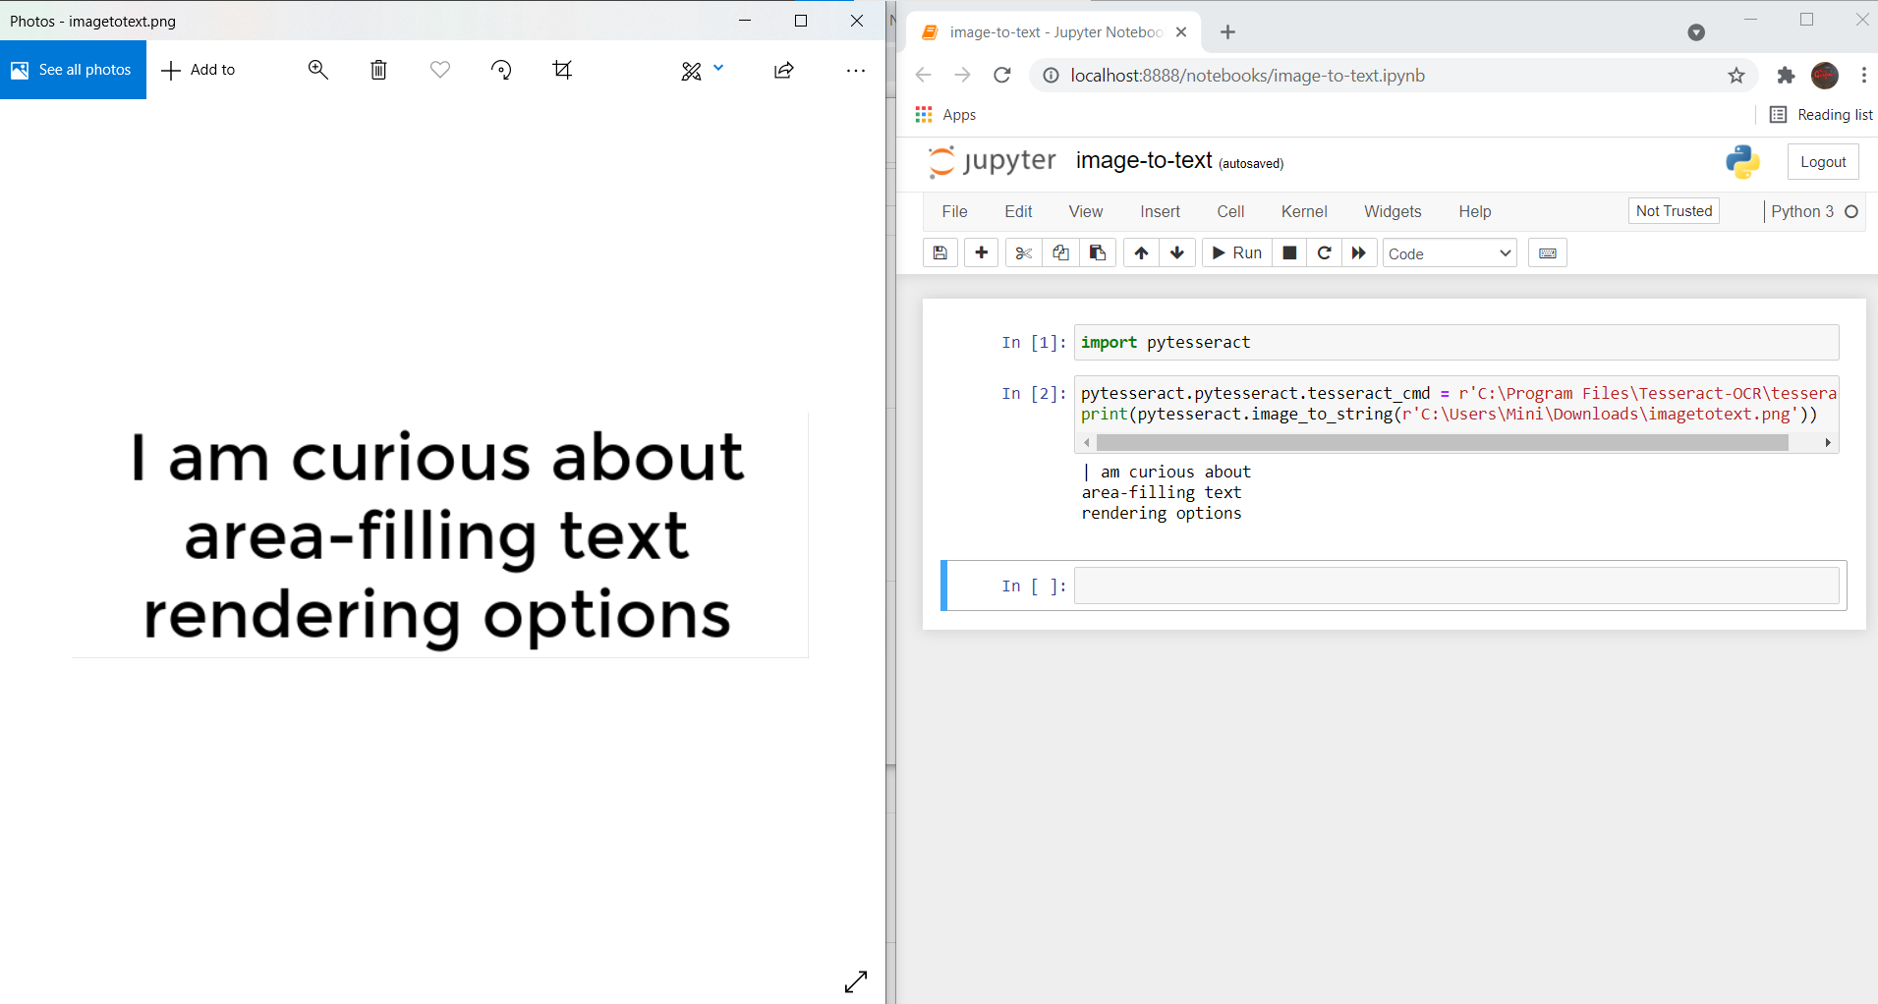1878x1004 pixels.
Task: Restart the kernel with the circular arrow
Action: click(1325, 253)
